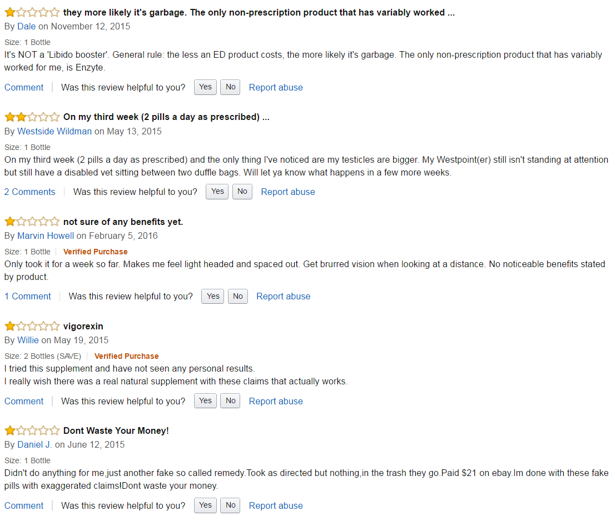Click the one-star rating on Marvin Howell's review
The image size is (616, 516).
click(x=32, y=221)
